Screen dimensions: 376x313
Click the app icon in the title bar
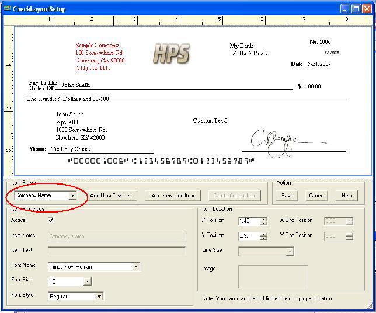click(6, 9)
